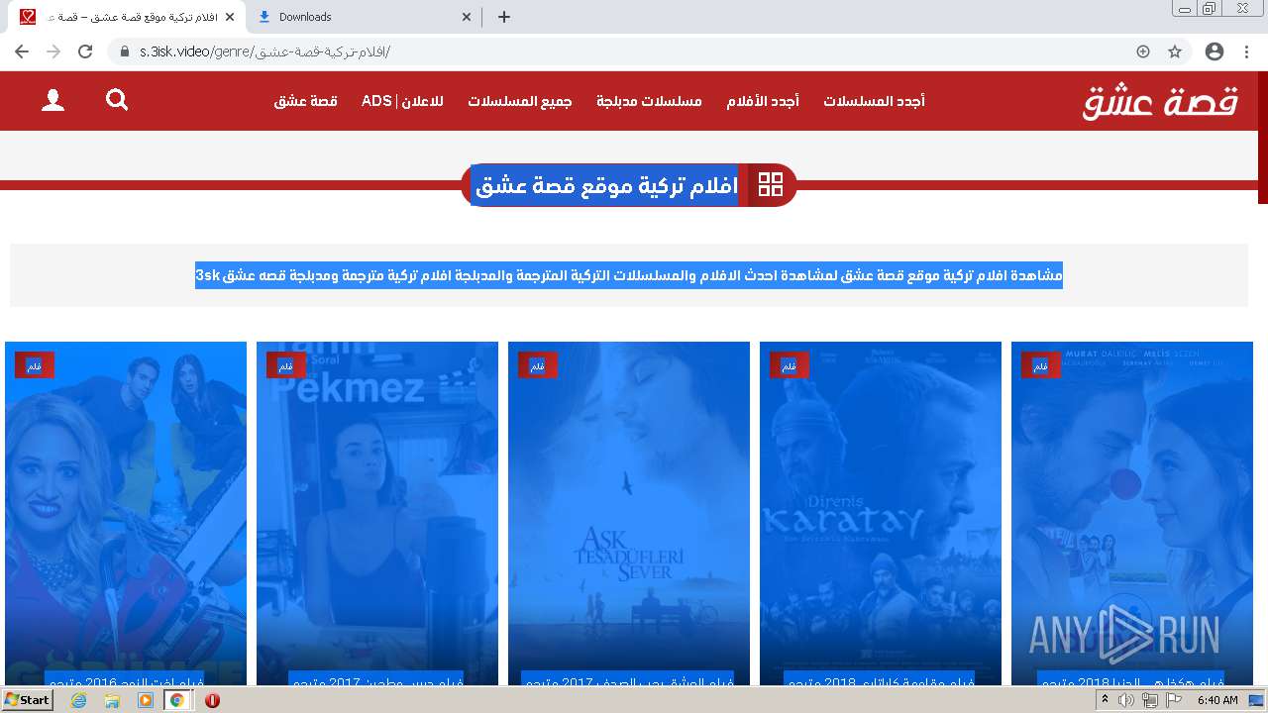The width and height of the screenshot is (1268, 713).
Task: View site info via the lock icon
Action: tap(125, 51)
